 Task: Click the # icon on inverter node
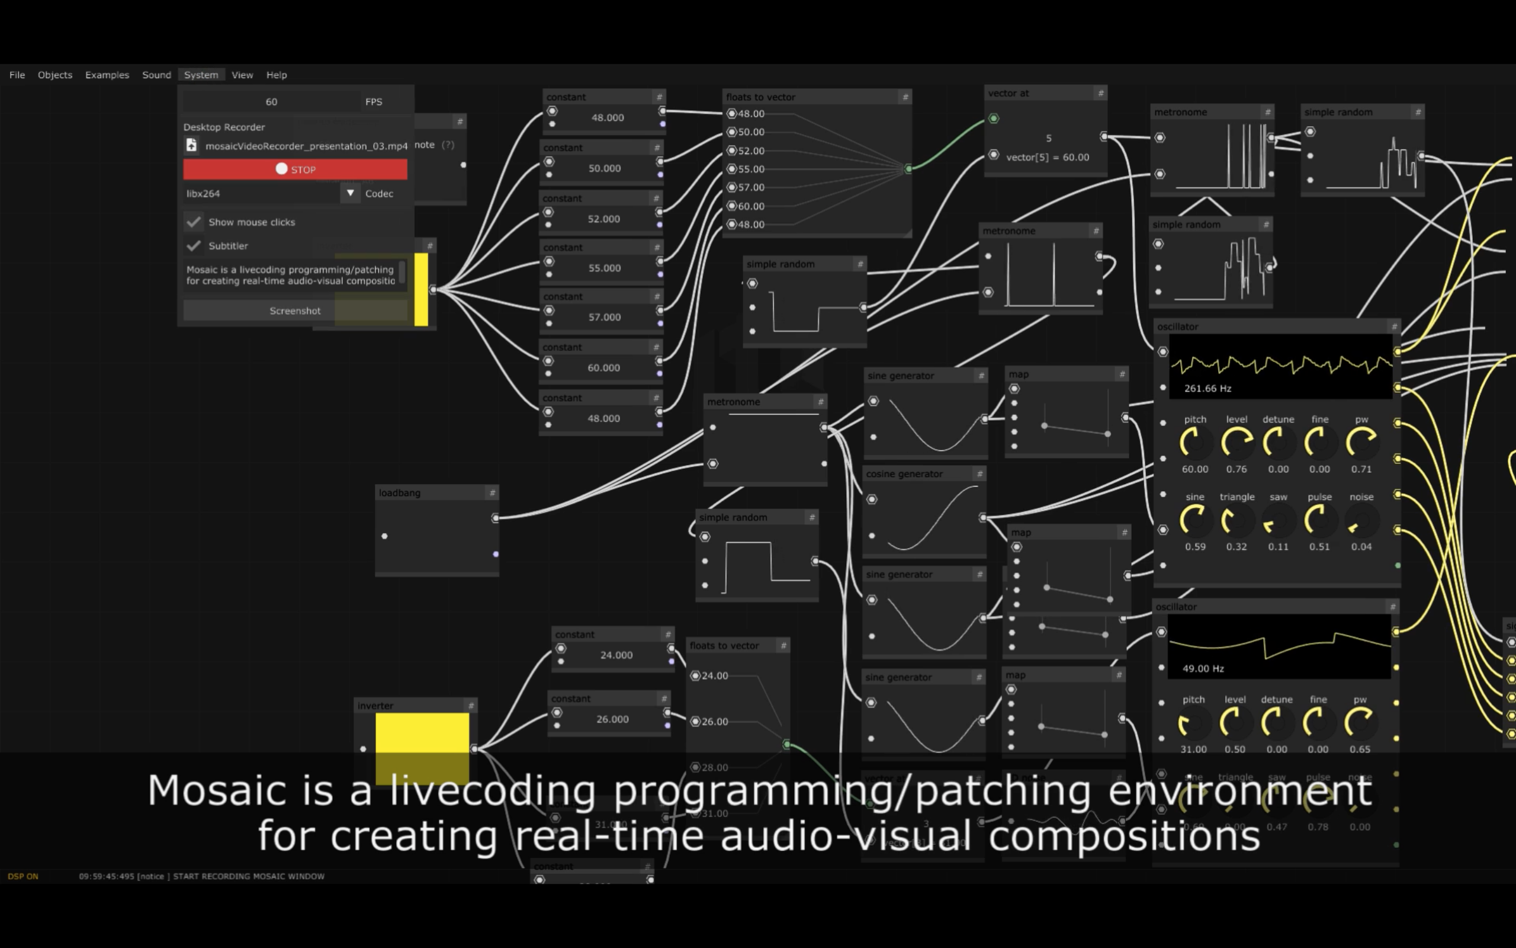tap(471, 705)
